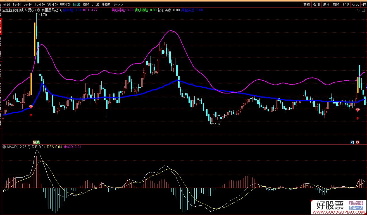Click the diamond icon at chart top right
The image size is (367, 215).
358,10
